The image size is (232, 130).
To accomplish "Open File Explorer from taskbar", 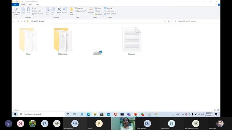I will coord(95,114).
